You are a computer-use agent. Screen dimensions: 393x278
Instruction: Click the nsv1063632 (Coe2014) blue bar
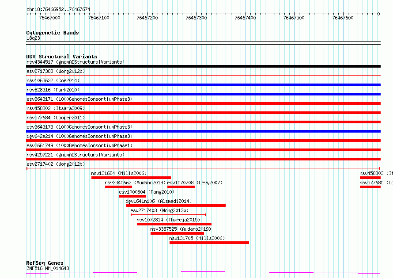(x=203, y=85)
